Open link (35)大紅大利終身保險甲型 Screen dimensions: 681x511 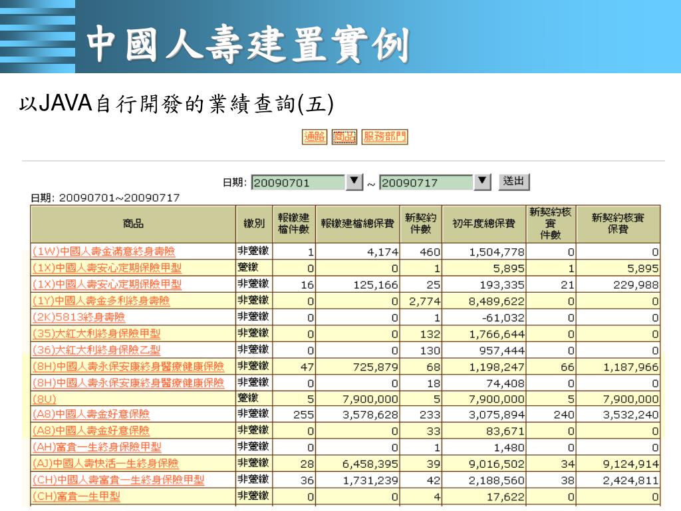click(x=96, y=334)
